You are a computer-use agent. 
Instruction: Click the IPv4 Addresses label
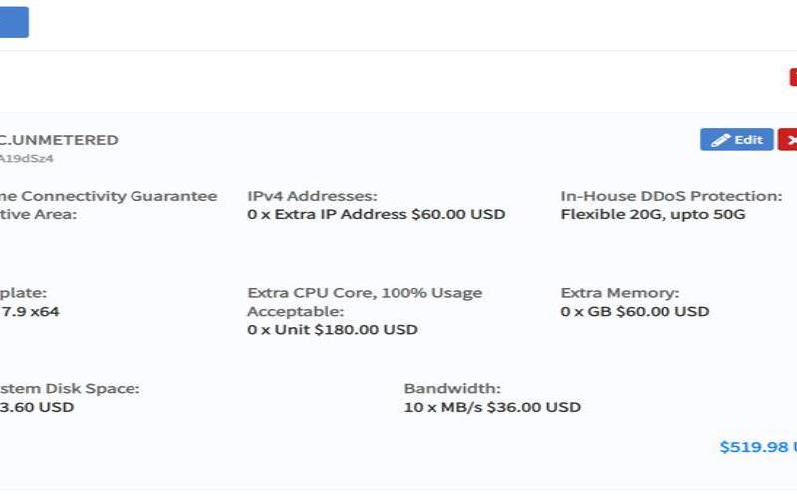312,196
